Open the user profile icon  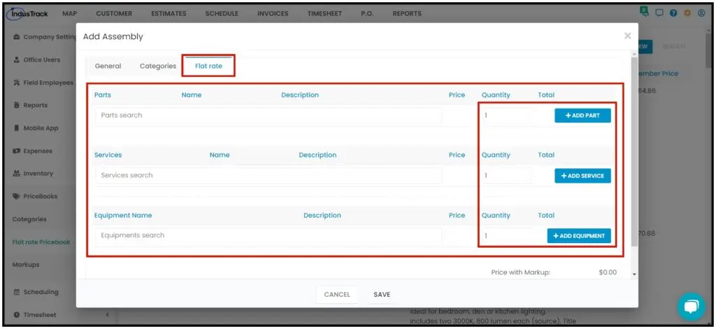(701, 13)
